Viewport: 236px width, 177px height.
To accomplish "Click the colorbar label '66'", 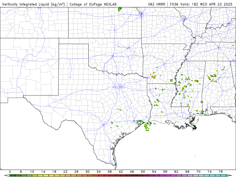I will pos(187,172).
